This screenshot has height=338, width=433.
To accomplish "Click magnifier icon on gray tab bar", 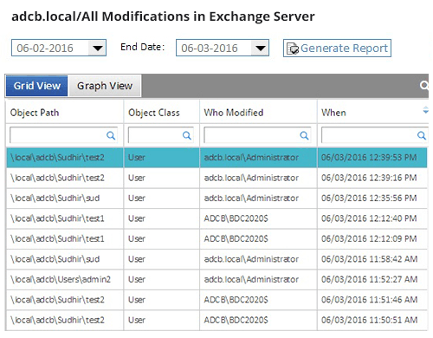I will 423,86.
